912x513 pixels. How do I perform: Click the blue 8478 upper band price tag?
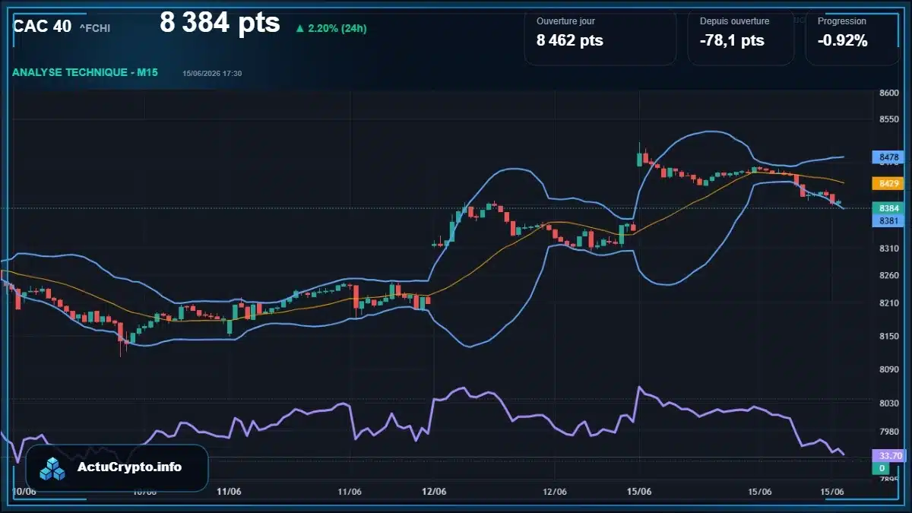click(888, 157)
